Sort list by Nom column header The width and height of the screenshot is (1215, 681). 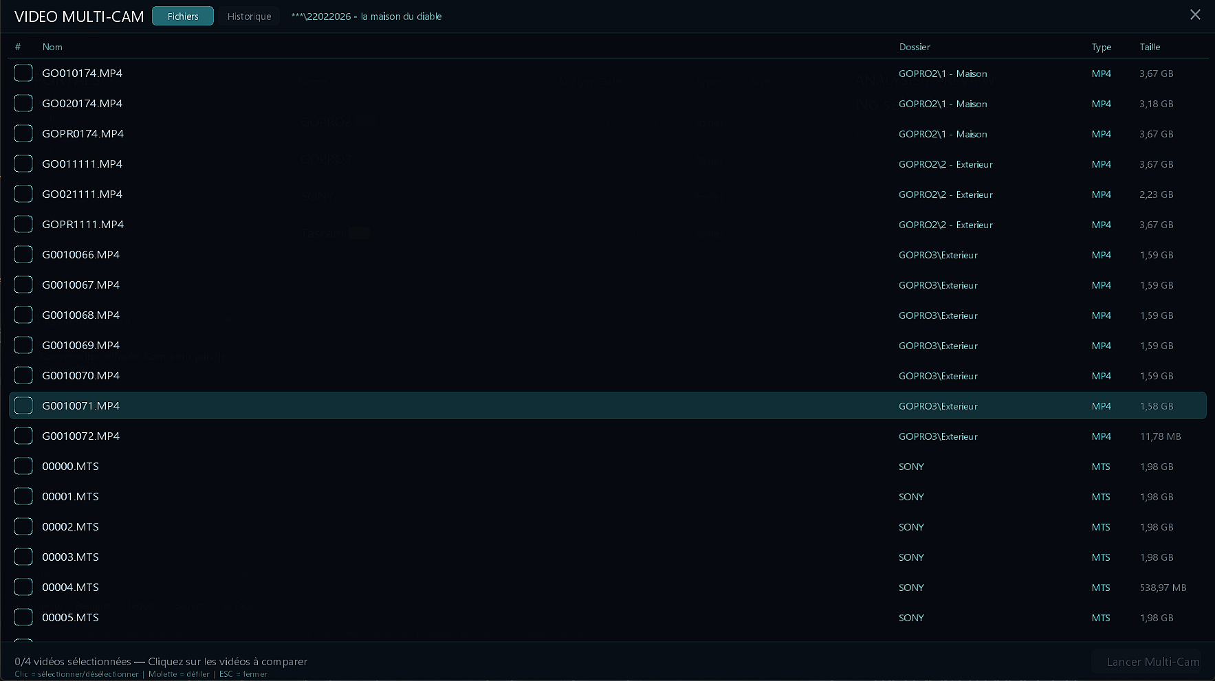point(52,47)
